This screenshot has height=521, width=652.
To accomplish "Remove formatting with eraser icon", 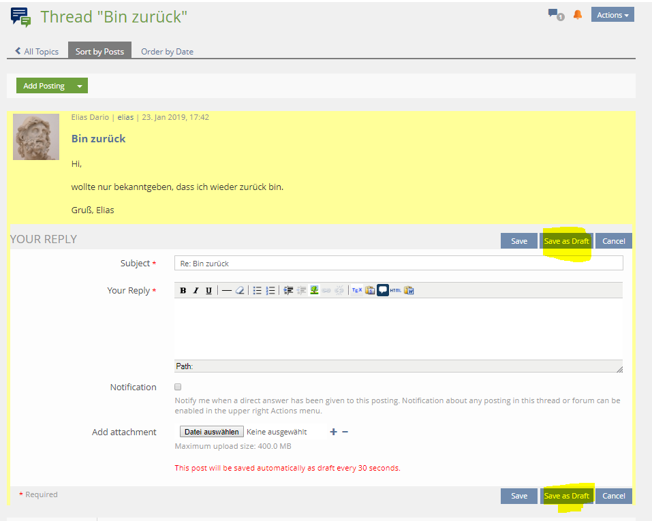I will 240,290.
